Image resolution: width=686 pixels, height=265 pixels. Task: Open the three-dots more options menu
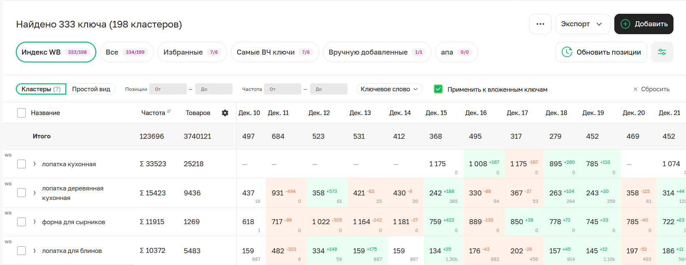[540, 24]
